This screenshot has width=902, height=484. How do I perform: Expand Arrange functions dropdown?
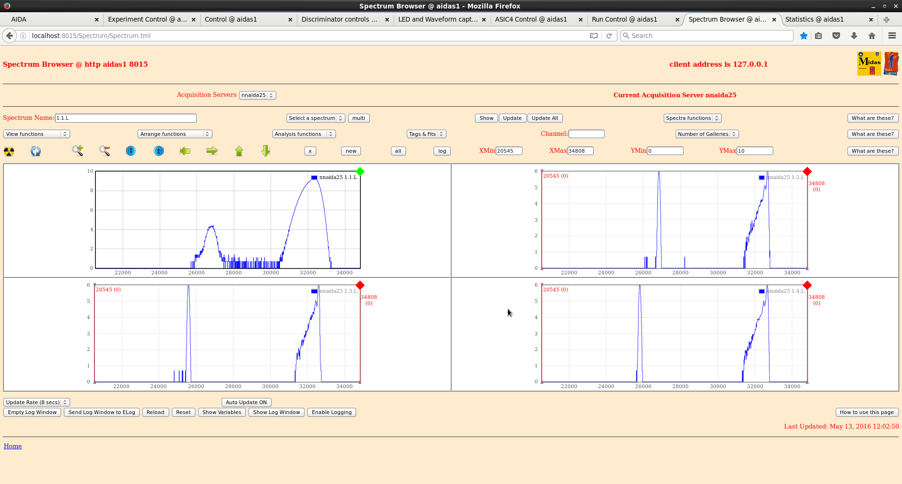click(x=175, y=134)
